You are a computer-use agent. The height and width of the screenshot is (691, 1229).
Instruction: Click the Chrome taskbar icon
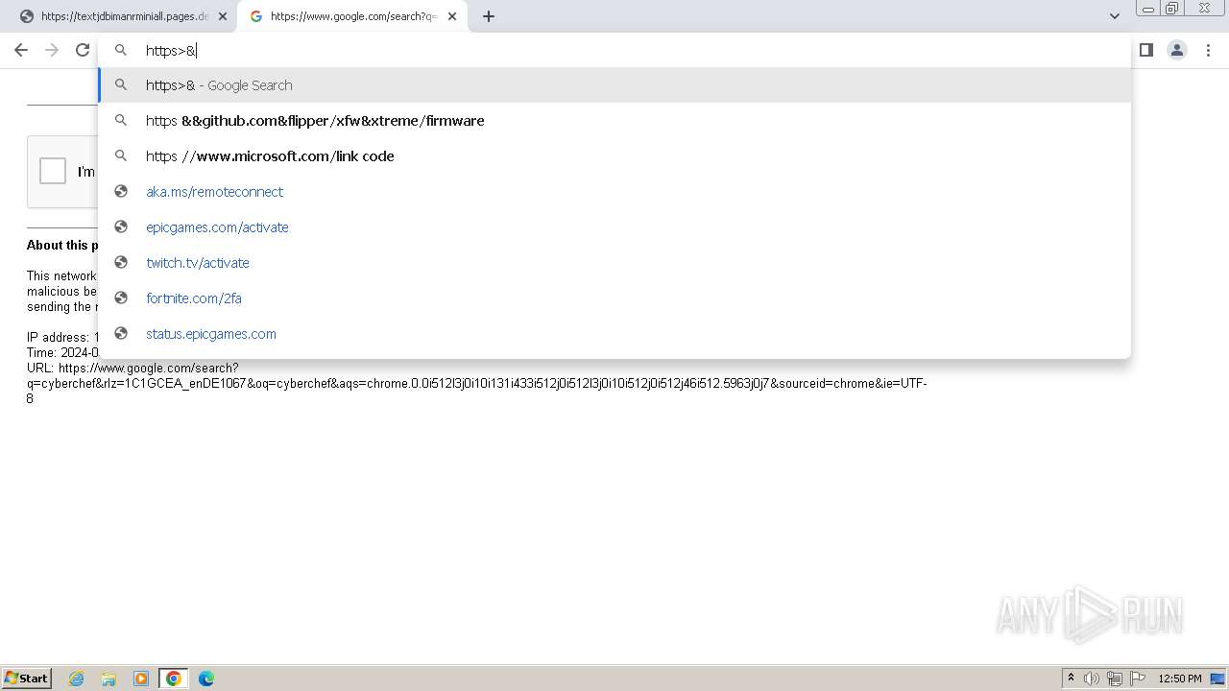pos(174,679)
